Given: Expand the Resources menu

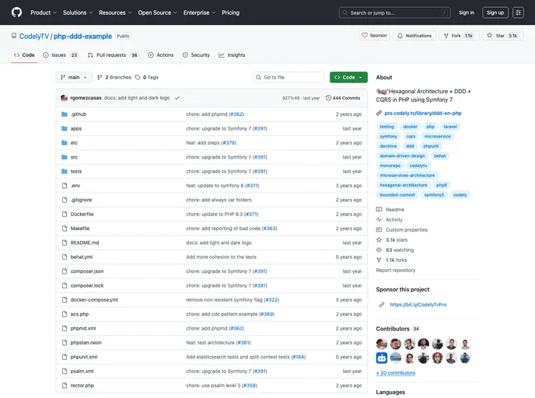Looking at the screenshot, I should coord(115,12).
